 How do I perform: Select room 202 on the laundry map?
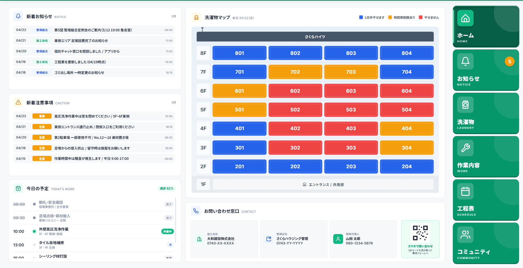pos(295,166)
